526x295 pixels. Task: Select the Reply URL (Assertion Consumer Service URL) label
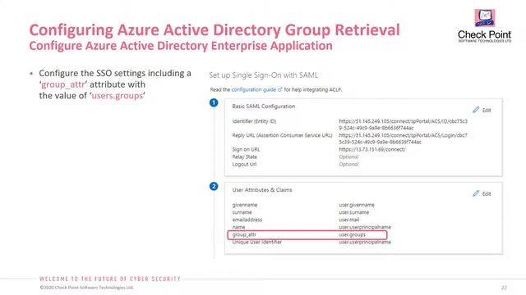point(282,135)
